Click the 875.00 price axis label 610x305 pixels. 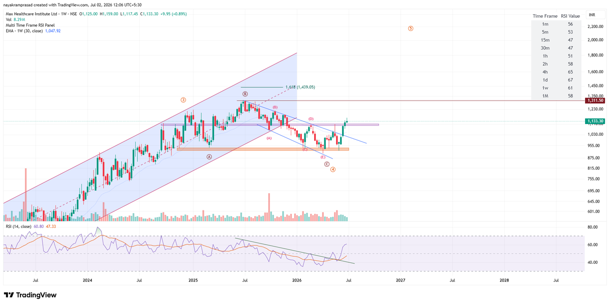click(x=593, y=157)
